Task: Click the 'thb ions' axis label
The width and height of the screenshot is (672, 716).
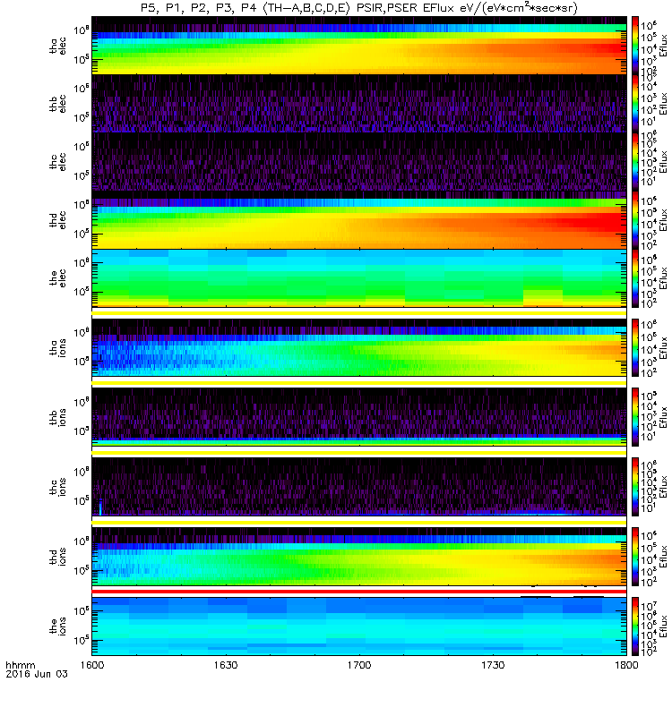Action: coord(58,417)
